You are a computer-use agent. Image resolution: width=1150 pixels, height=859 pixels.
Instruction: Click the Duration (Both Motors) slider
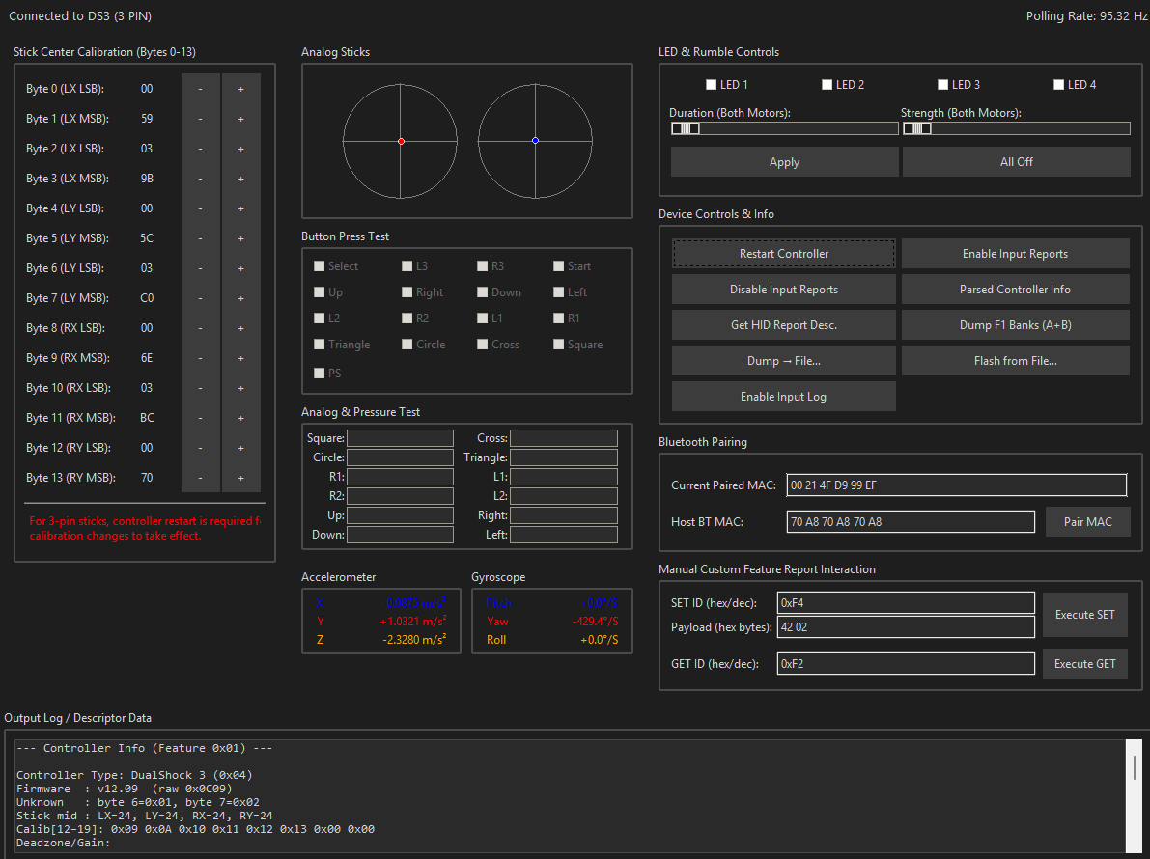click(784, 128)
